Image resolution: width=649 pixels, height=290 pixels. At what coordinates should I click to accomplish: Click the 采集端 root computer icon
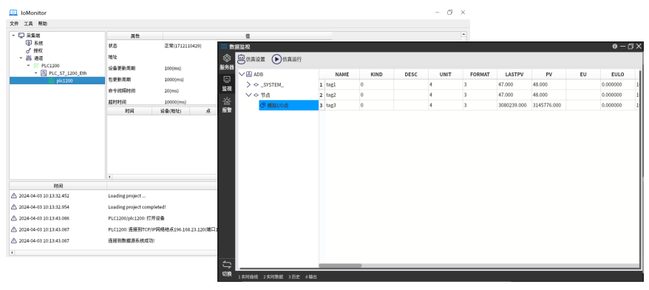(x=21, y=36)
